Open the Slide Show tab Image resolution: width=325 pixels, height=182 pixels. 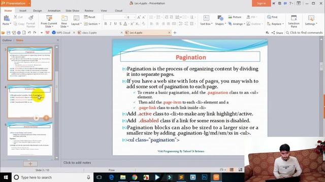tap(72, 11)
